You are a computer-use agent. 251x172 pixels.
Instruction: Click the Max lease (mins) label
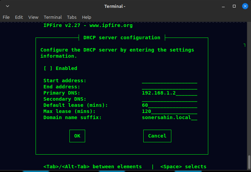pyautogui.click(x=69, y=111)
